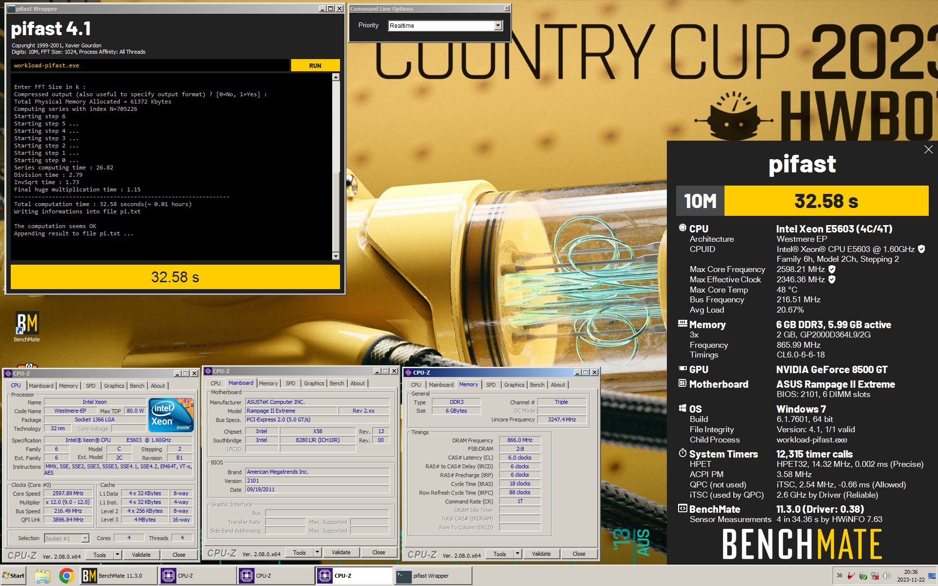Close the pifast BenchMate result panel
The height and width of the screenshot is (586, 938).
(x=928, y=150)
